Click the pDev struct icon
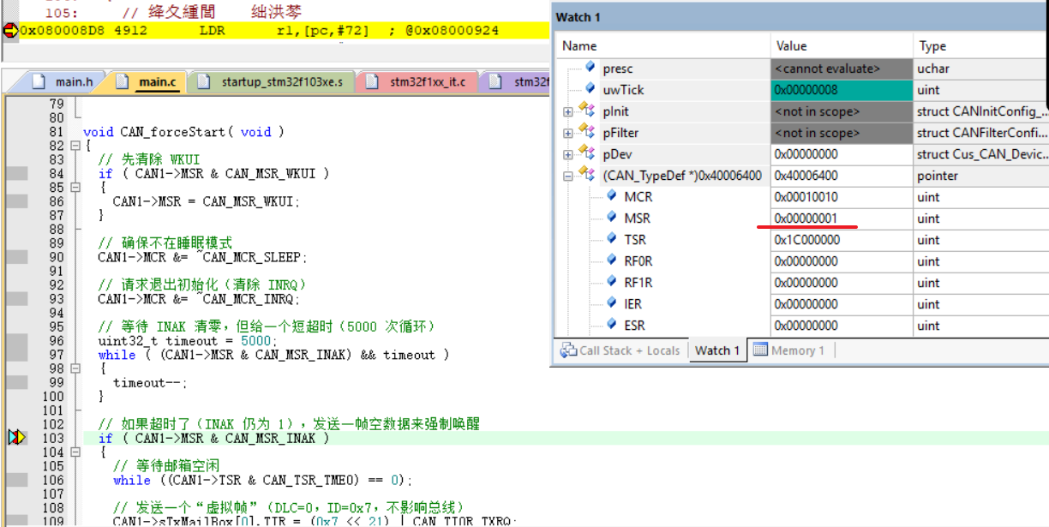 click(587, 154)
